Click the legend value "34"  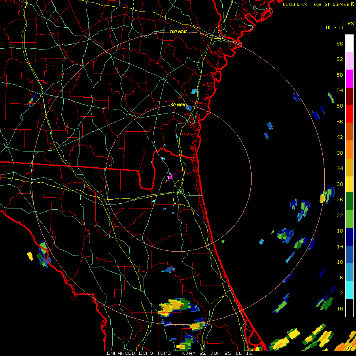[x=340, y=169]
